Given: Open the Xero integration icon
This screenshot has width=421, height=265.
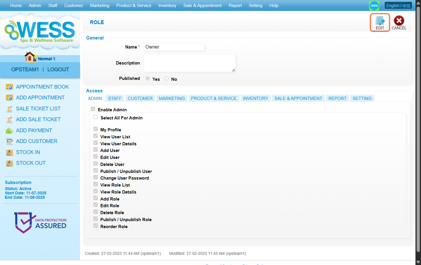Looking at the screenshot, I should [x=374, y=6].
